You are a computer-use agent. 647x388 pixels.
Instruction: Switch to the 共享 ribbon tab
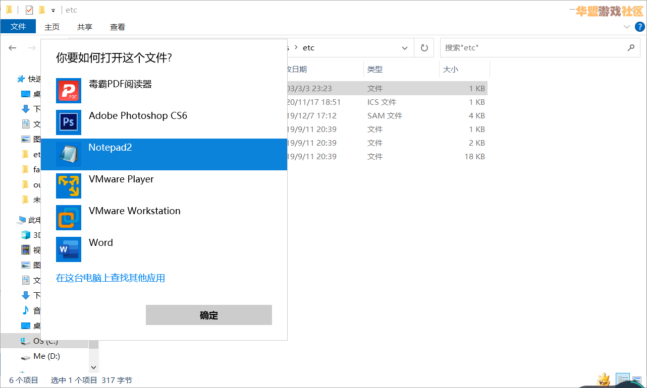(x=85, y=27)
